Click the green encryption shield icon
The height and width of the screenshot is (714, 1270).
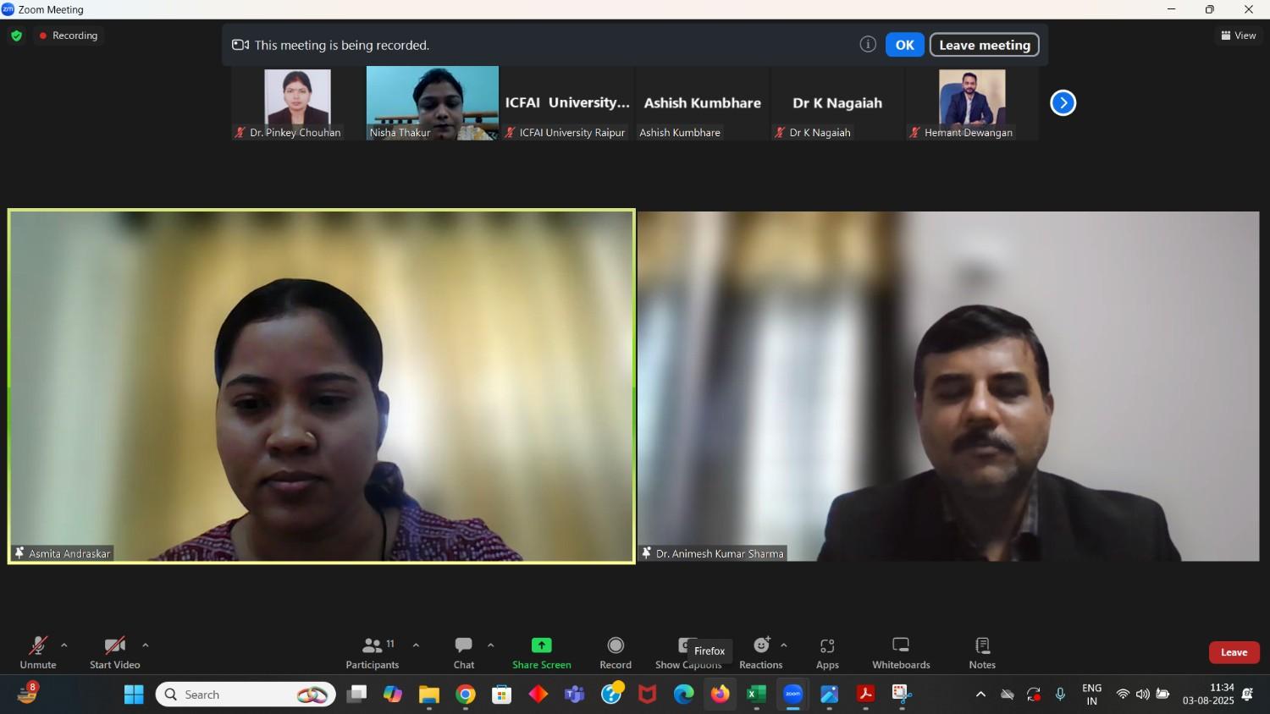click(16, 36)
